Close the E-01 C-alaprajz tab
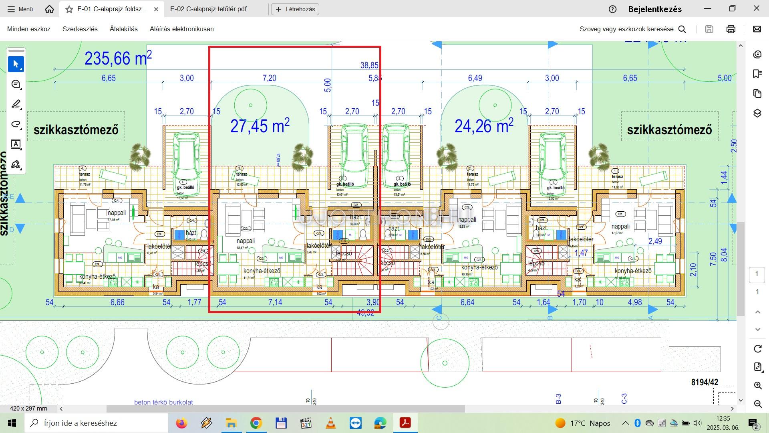 pos(156,9)
